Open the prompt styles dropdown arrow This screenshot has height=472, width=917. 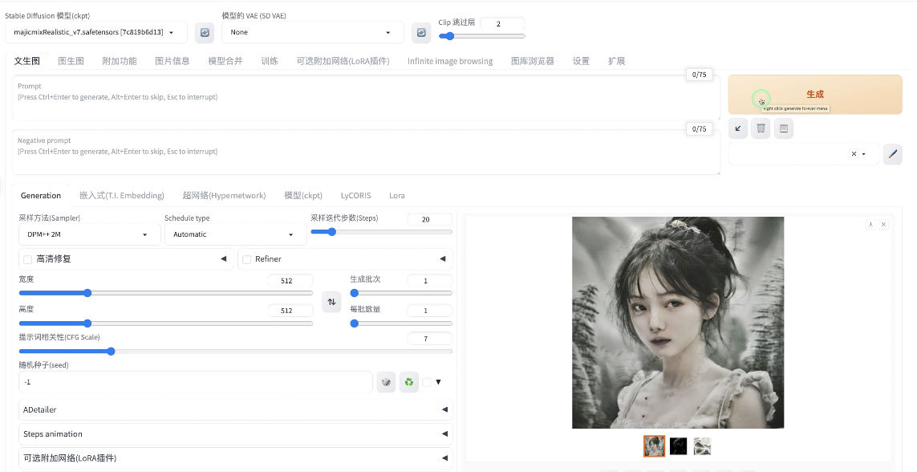click(x=864, y=154)
